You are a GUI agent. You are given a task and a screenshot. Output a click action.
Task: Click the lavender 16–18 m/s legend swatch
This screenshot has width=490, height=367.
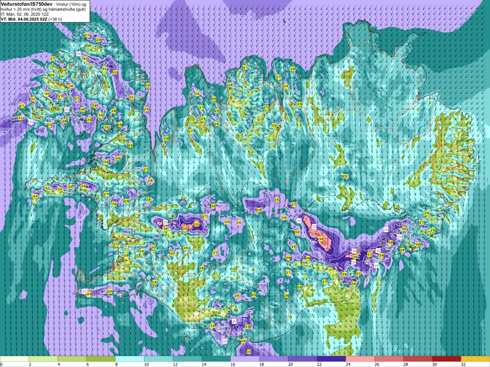[245, 359]
